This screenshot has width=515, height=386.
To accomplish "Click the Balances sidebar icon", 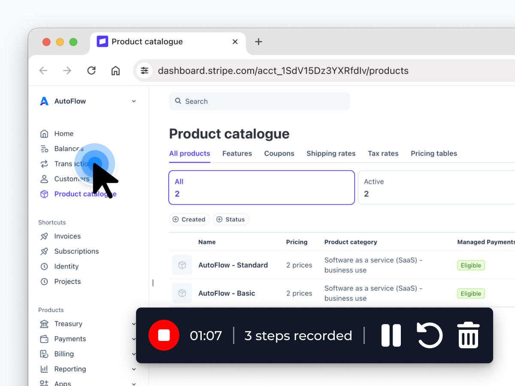I will click(44, 149).
